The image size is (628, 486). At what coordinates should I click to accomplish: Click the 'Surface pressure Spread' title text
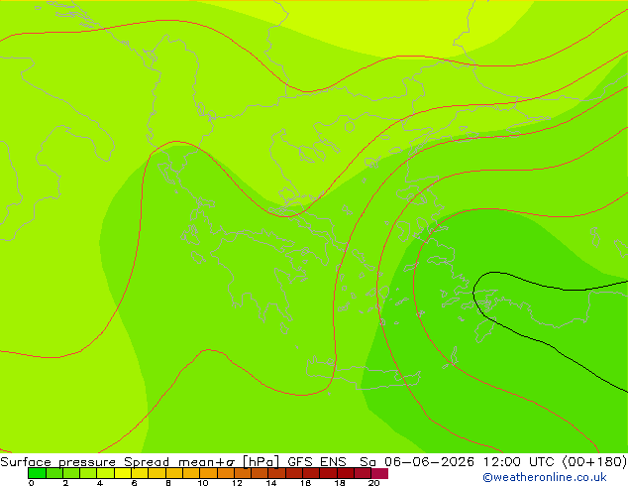click(84, 461)
